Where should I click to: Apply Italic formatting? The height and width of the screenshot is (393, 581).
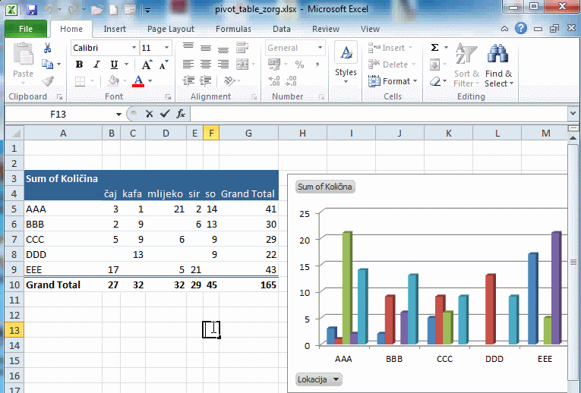pyautogui.click(x=96, y=64)
